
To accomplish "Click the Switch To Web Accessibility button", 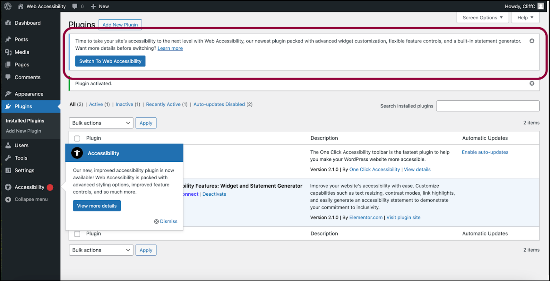I will point(110,61).
